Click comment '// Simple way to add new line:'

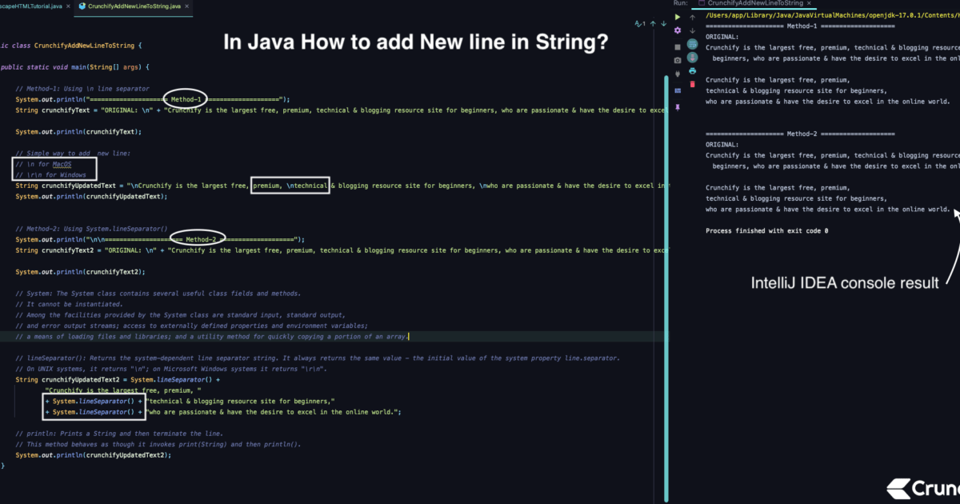pyautogui.click(x=72, y=153)
